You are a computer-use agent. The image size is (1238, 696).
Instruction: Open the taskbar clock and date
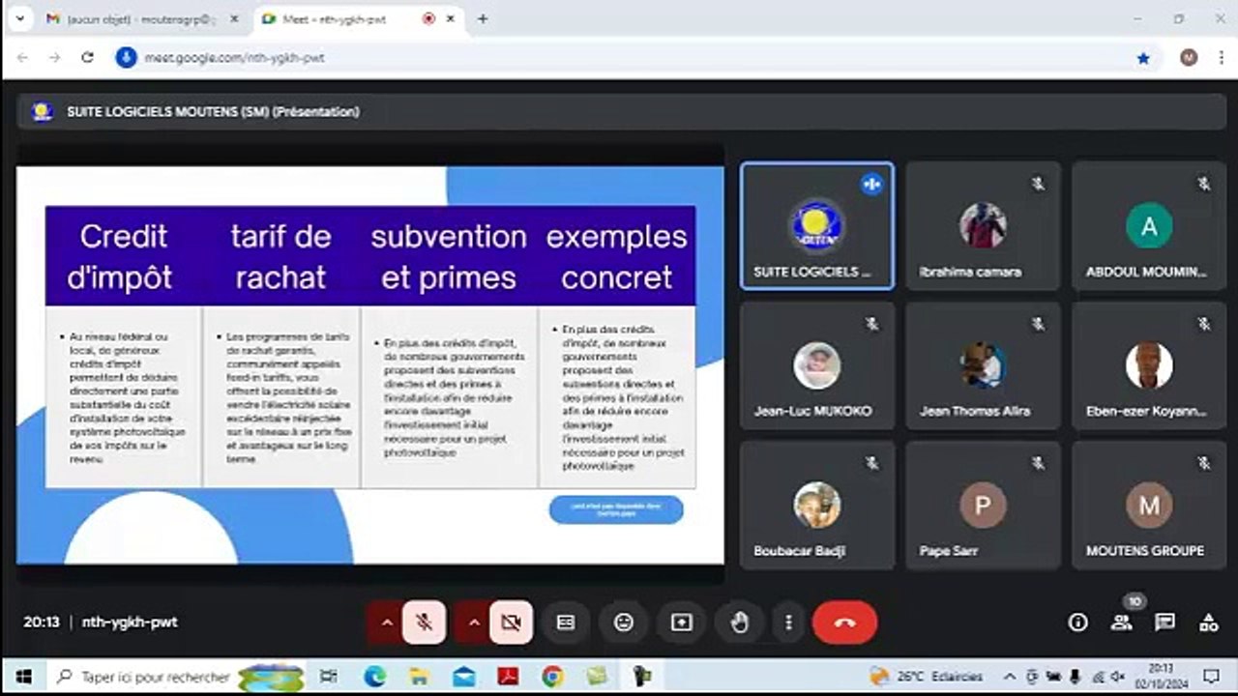[1161, 677]
